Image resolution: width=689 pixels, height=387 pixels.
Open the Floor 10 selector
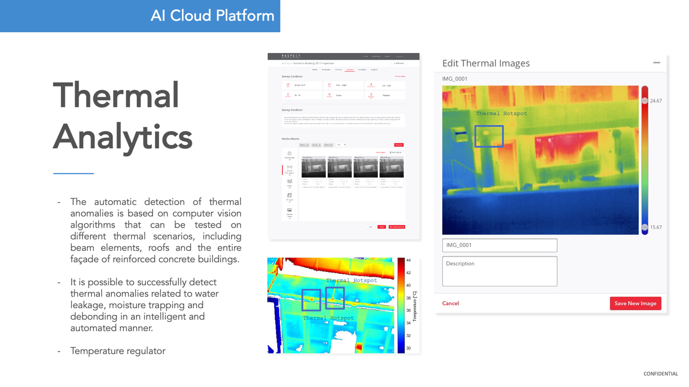(x=328, y=144)
